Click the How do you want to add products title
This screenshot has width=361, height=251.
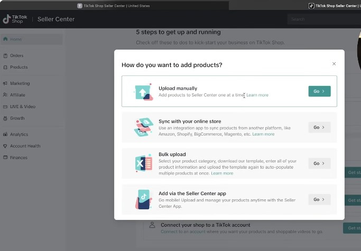point(172,65)
